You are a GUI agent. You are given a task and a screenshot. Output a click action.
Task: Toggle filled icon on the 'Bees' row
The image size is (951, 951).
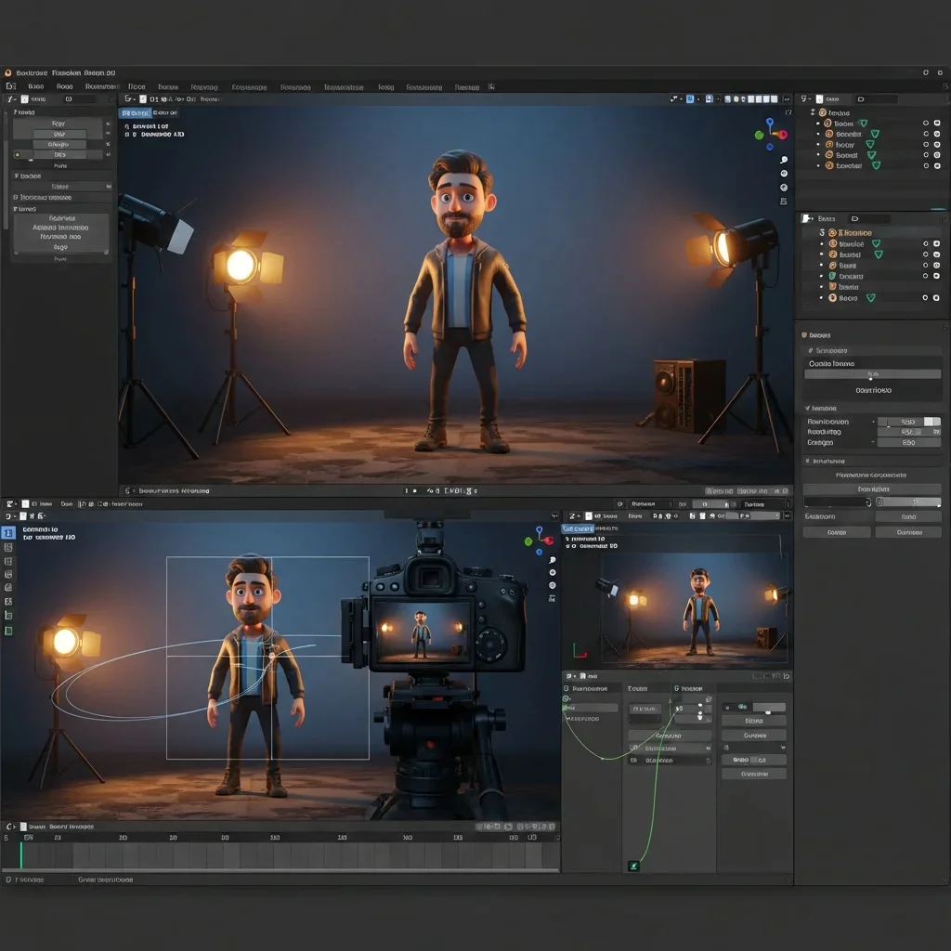coord(937,265)
